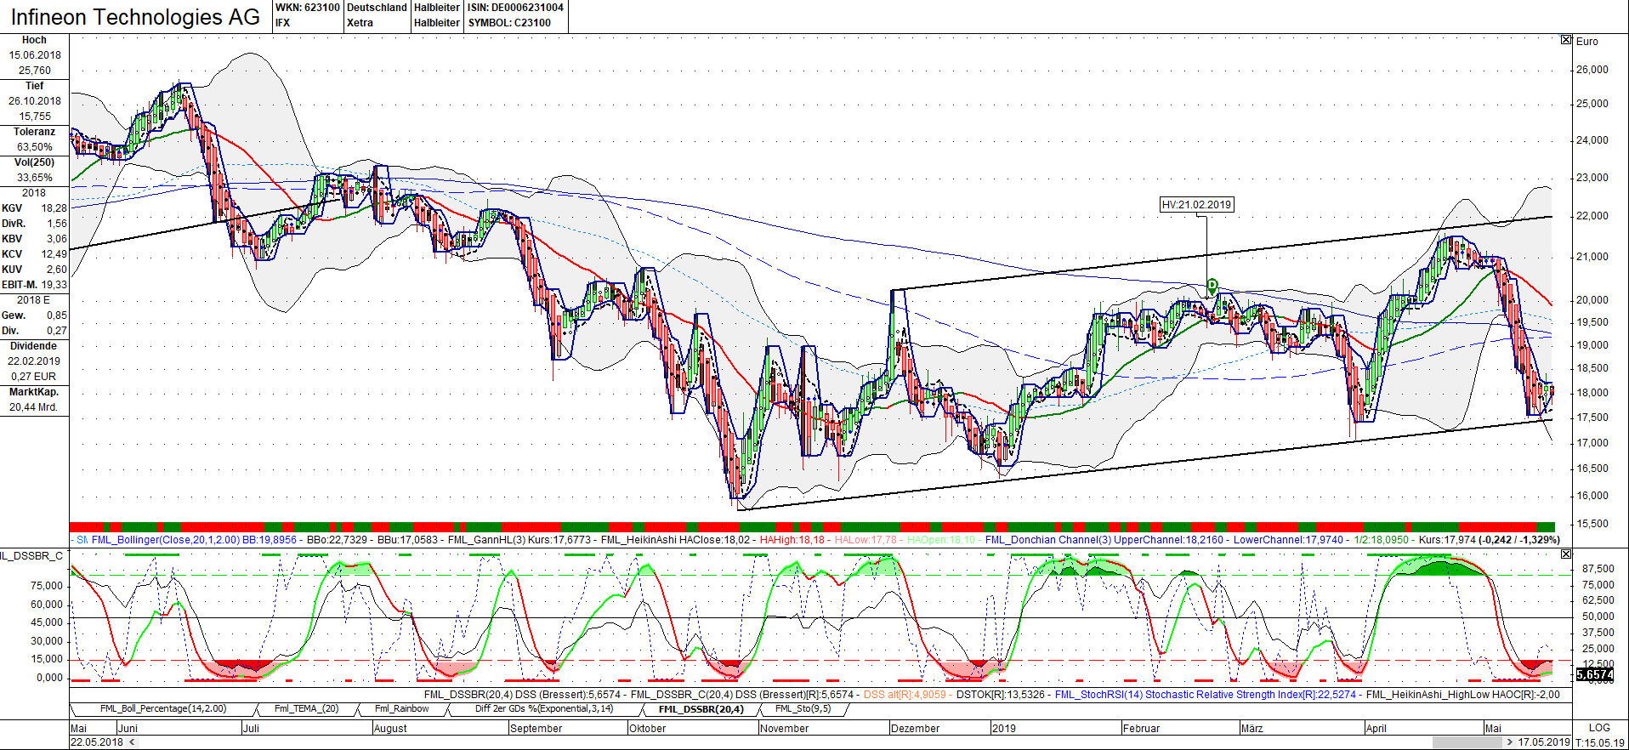Show the Diff 2er GDs %(Exponential,3,14) tab
The height and width of the screenshot is (750, 1629).
[544, 708]
